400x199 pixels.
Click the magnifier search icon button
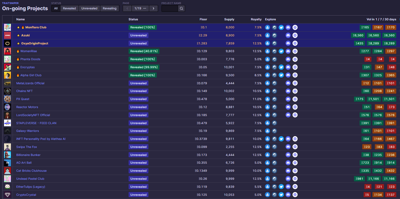(181, 8)
